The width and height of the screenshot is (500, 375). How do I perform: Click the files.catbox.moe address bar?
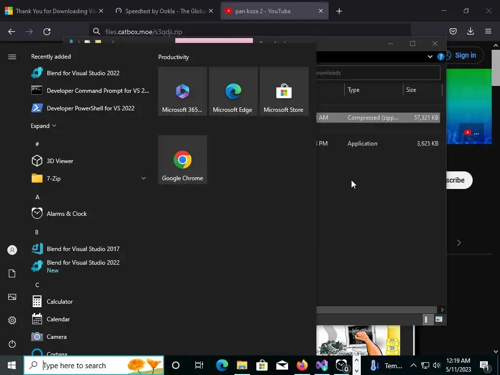[x=250, y=32]
